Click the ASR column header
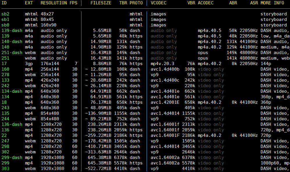 point(254,3)
